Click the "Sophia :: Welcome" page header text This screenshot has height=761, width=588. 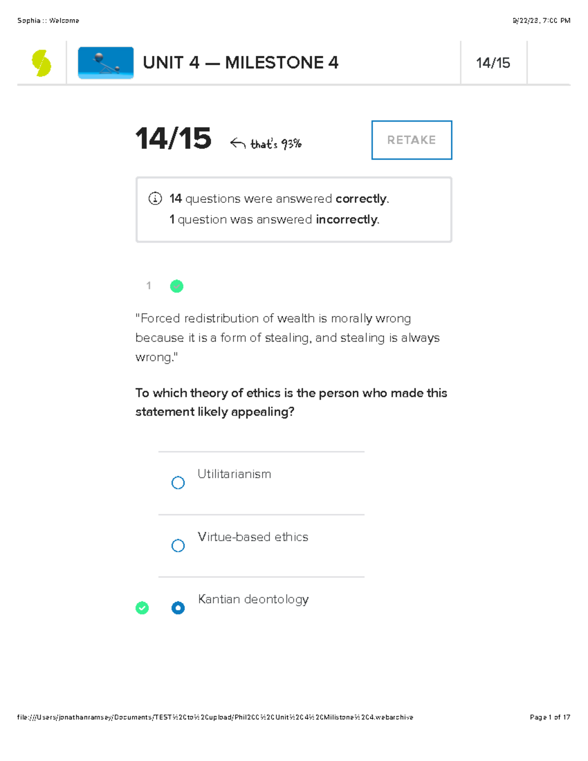click(48, 21)
